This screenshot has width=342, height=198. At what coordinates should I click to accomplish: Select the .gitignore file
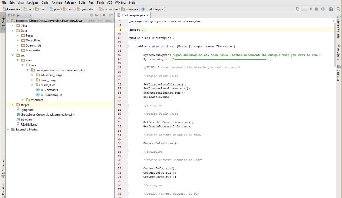click(27, 110)
